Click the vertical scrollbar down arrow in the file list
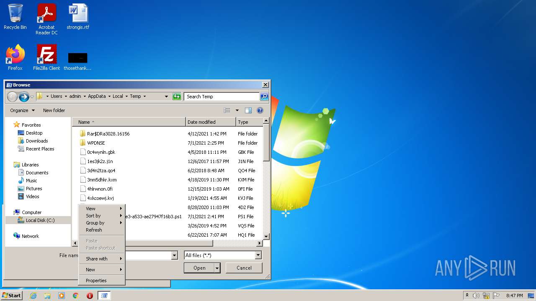The height and width of the screenshot is (301, 536). pyautogui.click(x=266, y=237)
